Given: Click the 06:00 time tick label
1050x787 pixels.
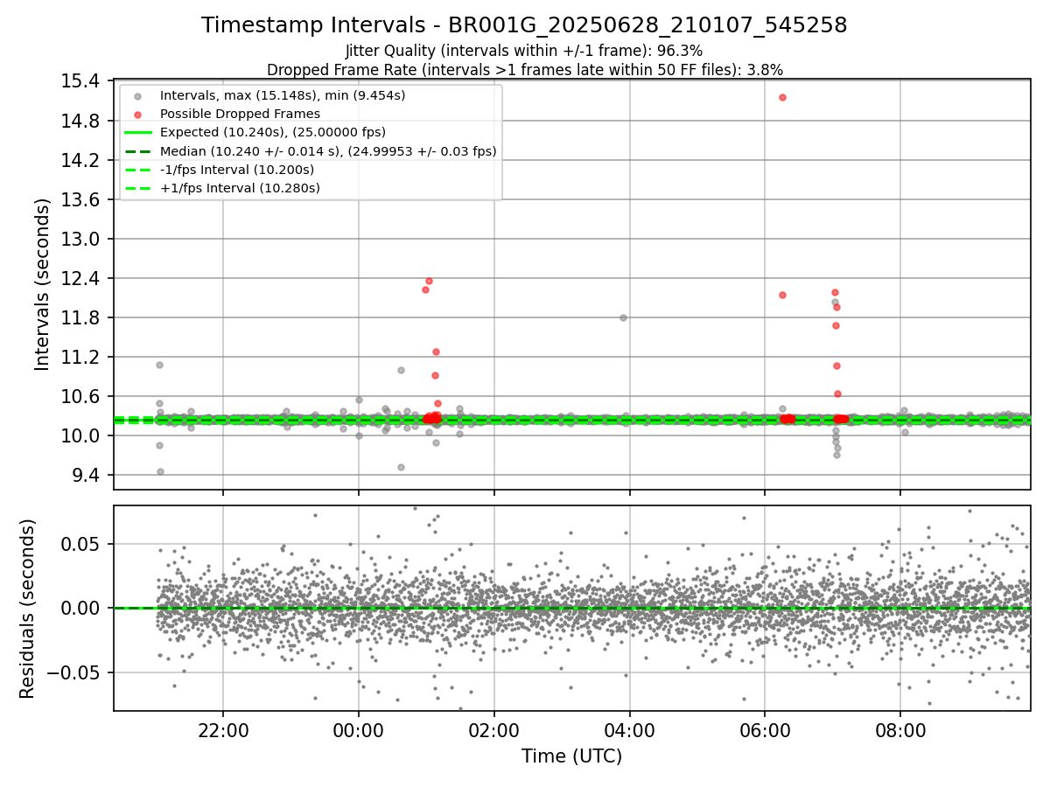Looking at the screenshot, I should [x=766, y=729].
